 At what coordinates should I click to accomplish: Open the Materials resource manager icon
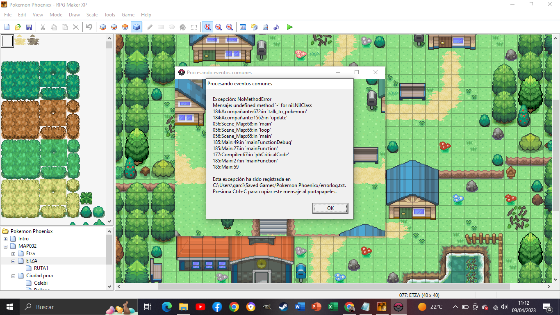click(x=254, y=27)
